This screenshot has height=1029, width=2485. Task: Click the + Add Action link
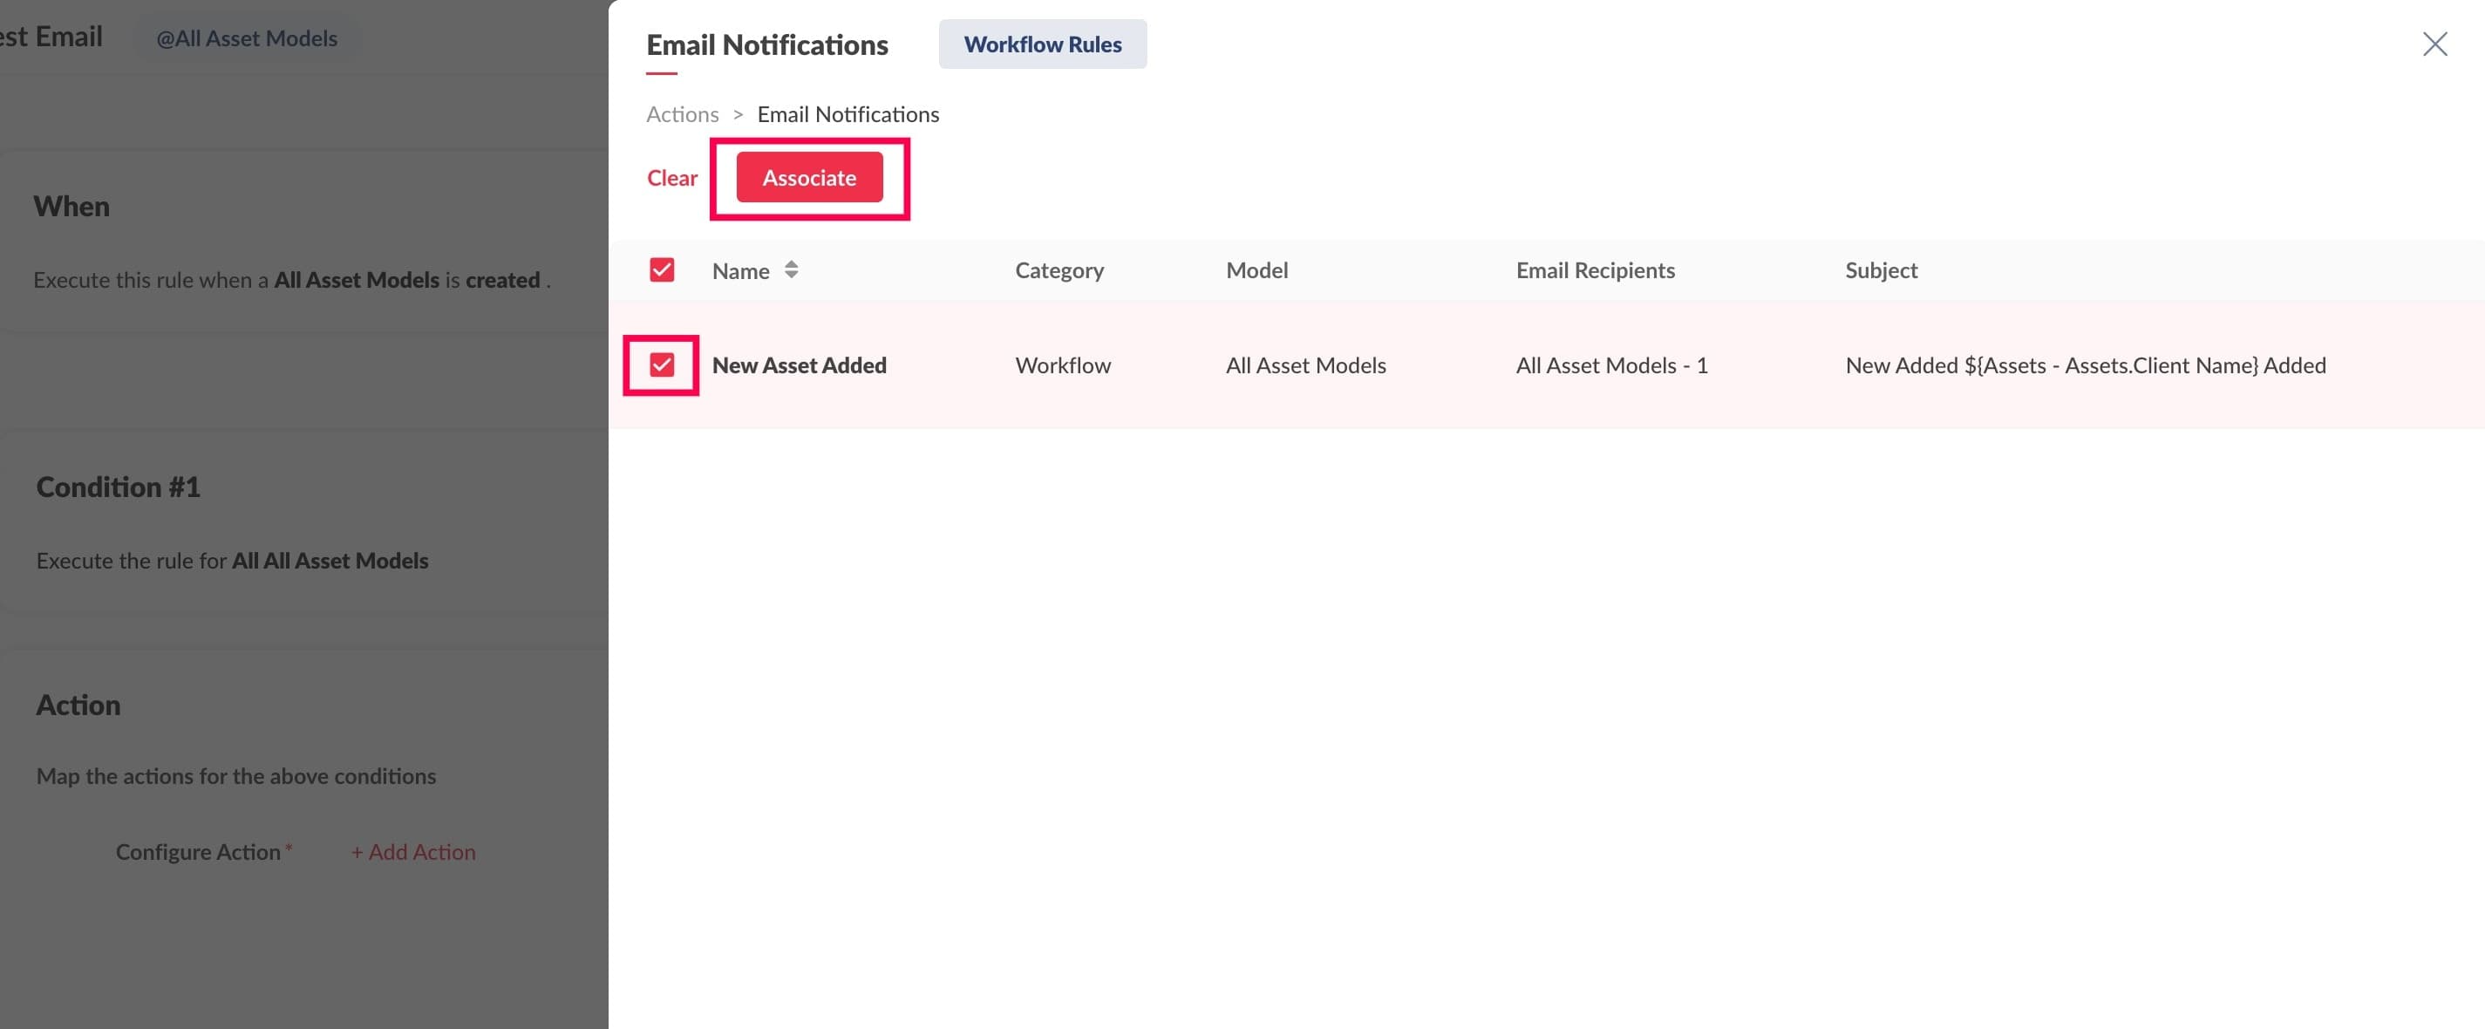(413, 853)
